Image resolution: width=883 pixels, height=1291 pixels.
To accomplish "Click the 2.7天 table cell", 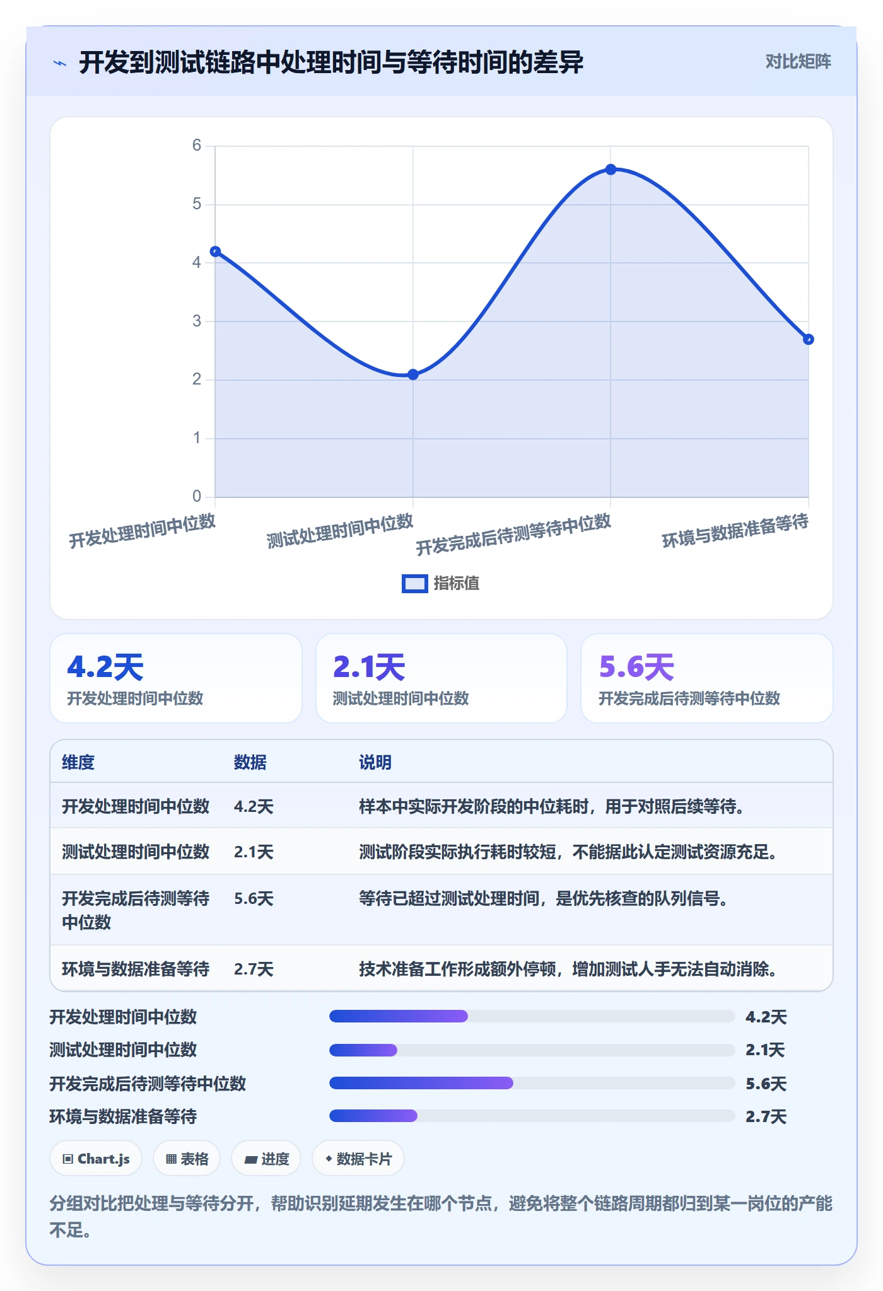I will [254, 969].
